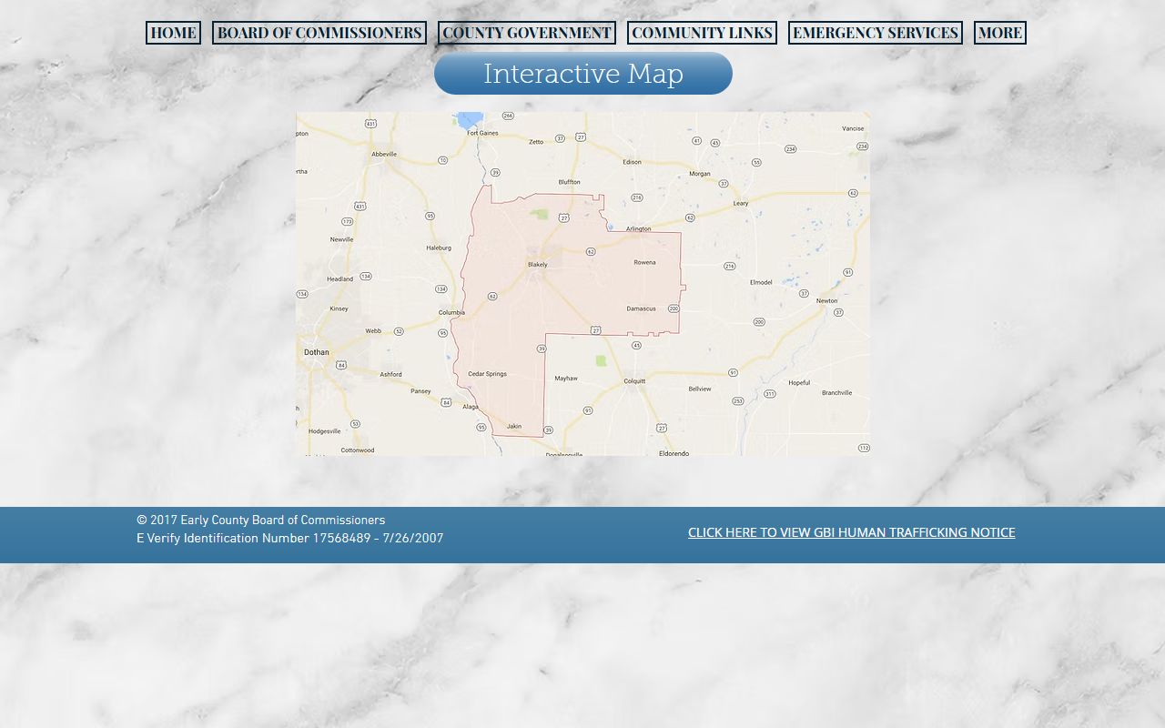This screenshot has height=728, width=1165.
Task: Click the E Verify Identification Number text
Action: pyautogui.click(x=289, y=539)
